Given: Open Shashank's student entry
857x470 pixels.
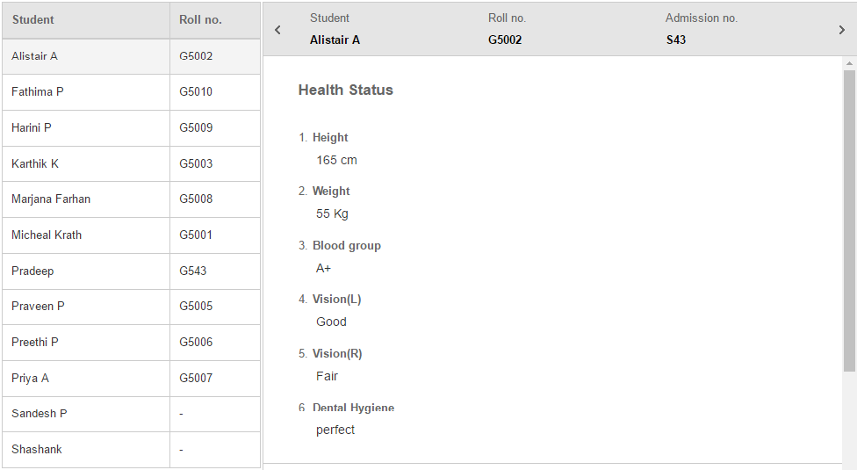Looking at the screenshot, I should (37, 450).
